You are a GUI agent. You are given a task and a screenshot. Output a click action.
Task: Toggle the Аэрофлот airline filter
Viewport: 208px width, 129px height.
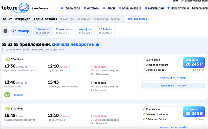coord(86,31)
